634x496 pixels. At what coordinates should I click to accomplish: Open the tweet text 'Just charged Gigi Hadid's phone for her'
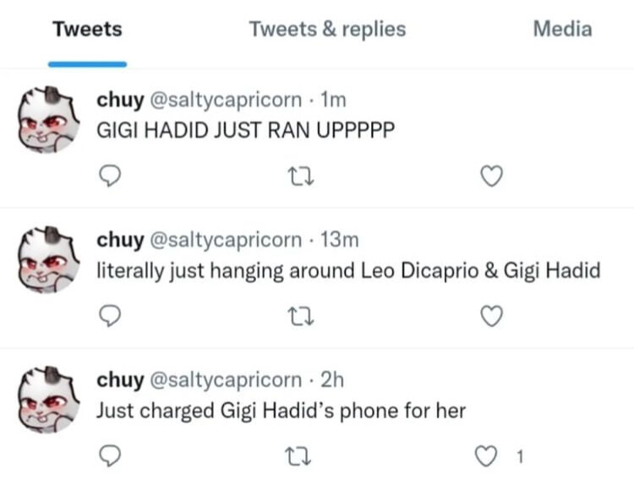click(x=281, y=412)
